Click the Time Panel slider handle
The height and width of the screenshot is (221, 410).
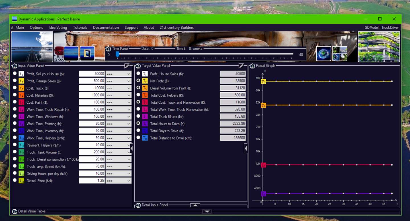point(117,54)
